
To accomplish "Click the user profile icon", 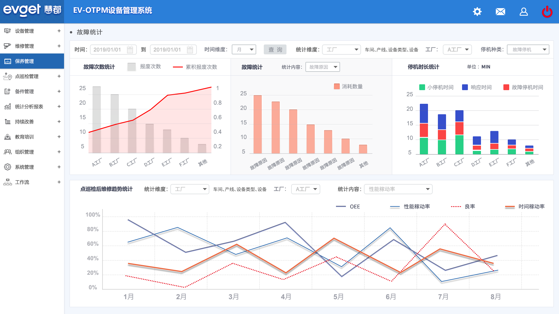I will pyautogui.click(x=523, y=12).
